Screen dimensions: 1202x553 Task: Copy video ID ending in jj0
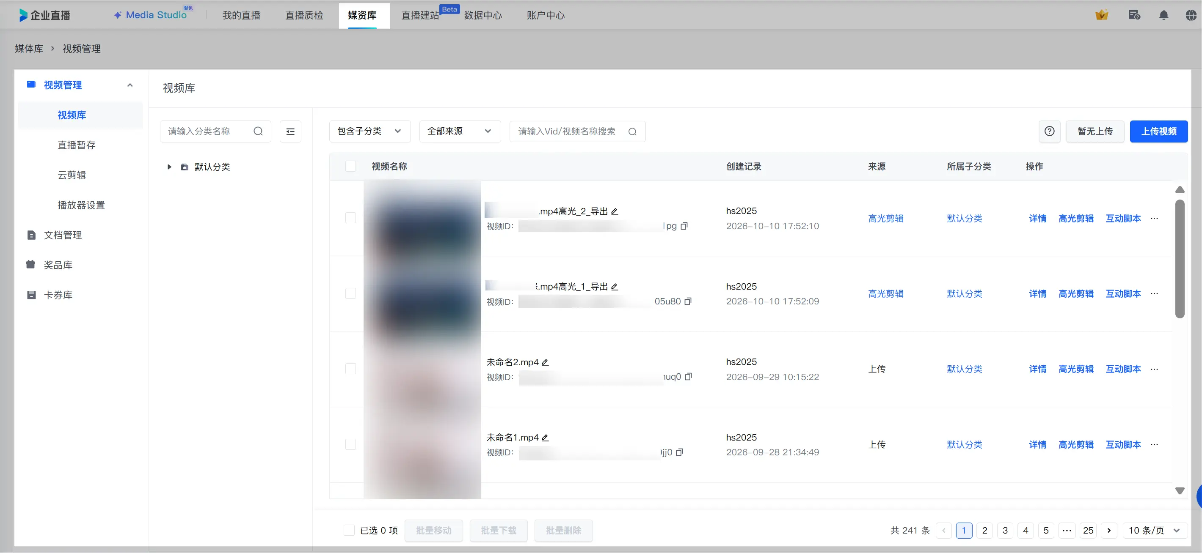(x=679, y=452)
